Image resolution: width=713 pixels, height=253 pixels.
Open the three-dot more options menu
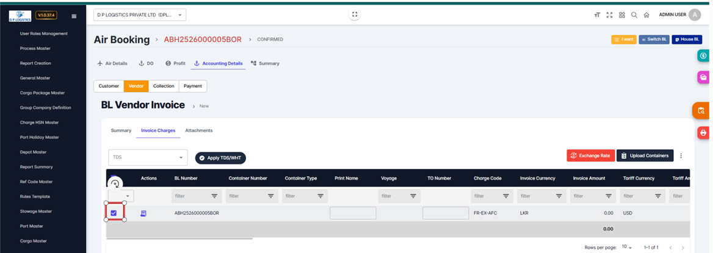(x=681, y=155)
